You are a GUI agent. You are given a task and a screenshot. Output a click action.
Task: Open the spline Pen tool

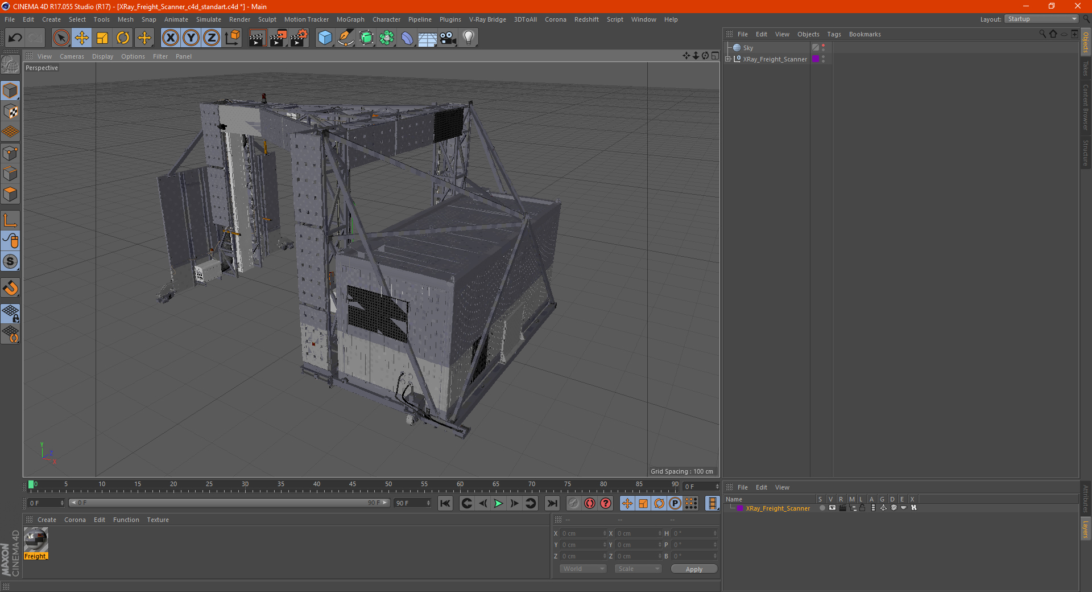click(346, 38)
